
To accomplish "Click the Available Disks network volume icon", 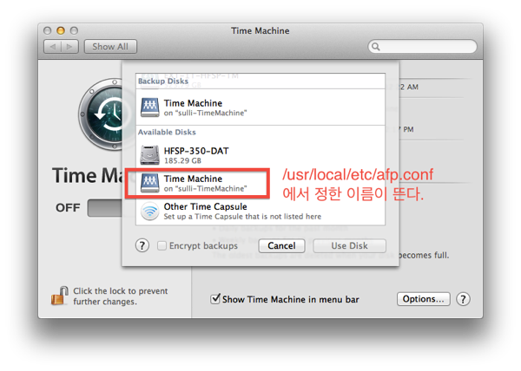I will tap(150, 183).
